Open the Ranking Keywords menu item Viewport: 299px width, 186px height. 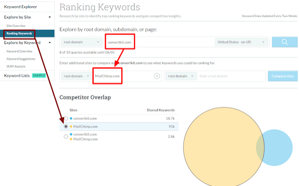tap(27, 34)
